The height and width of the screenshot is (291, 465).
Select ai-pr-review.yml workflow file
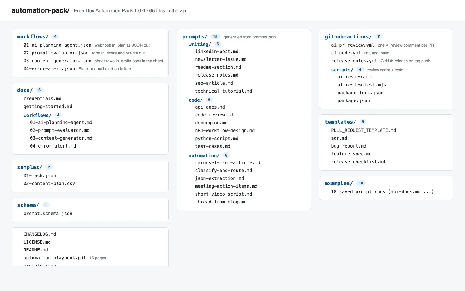[x=353, y=45]
